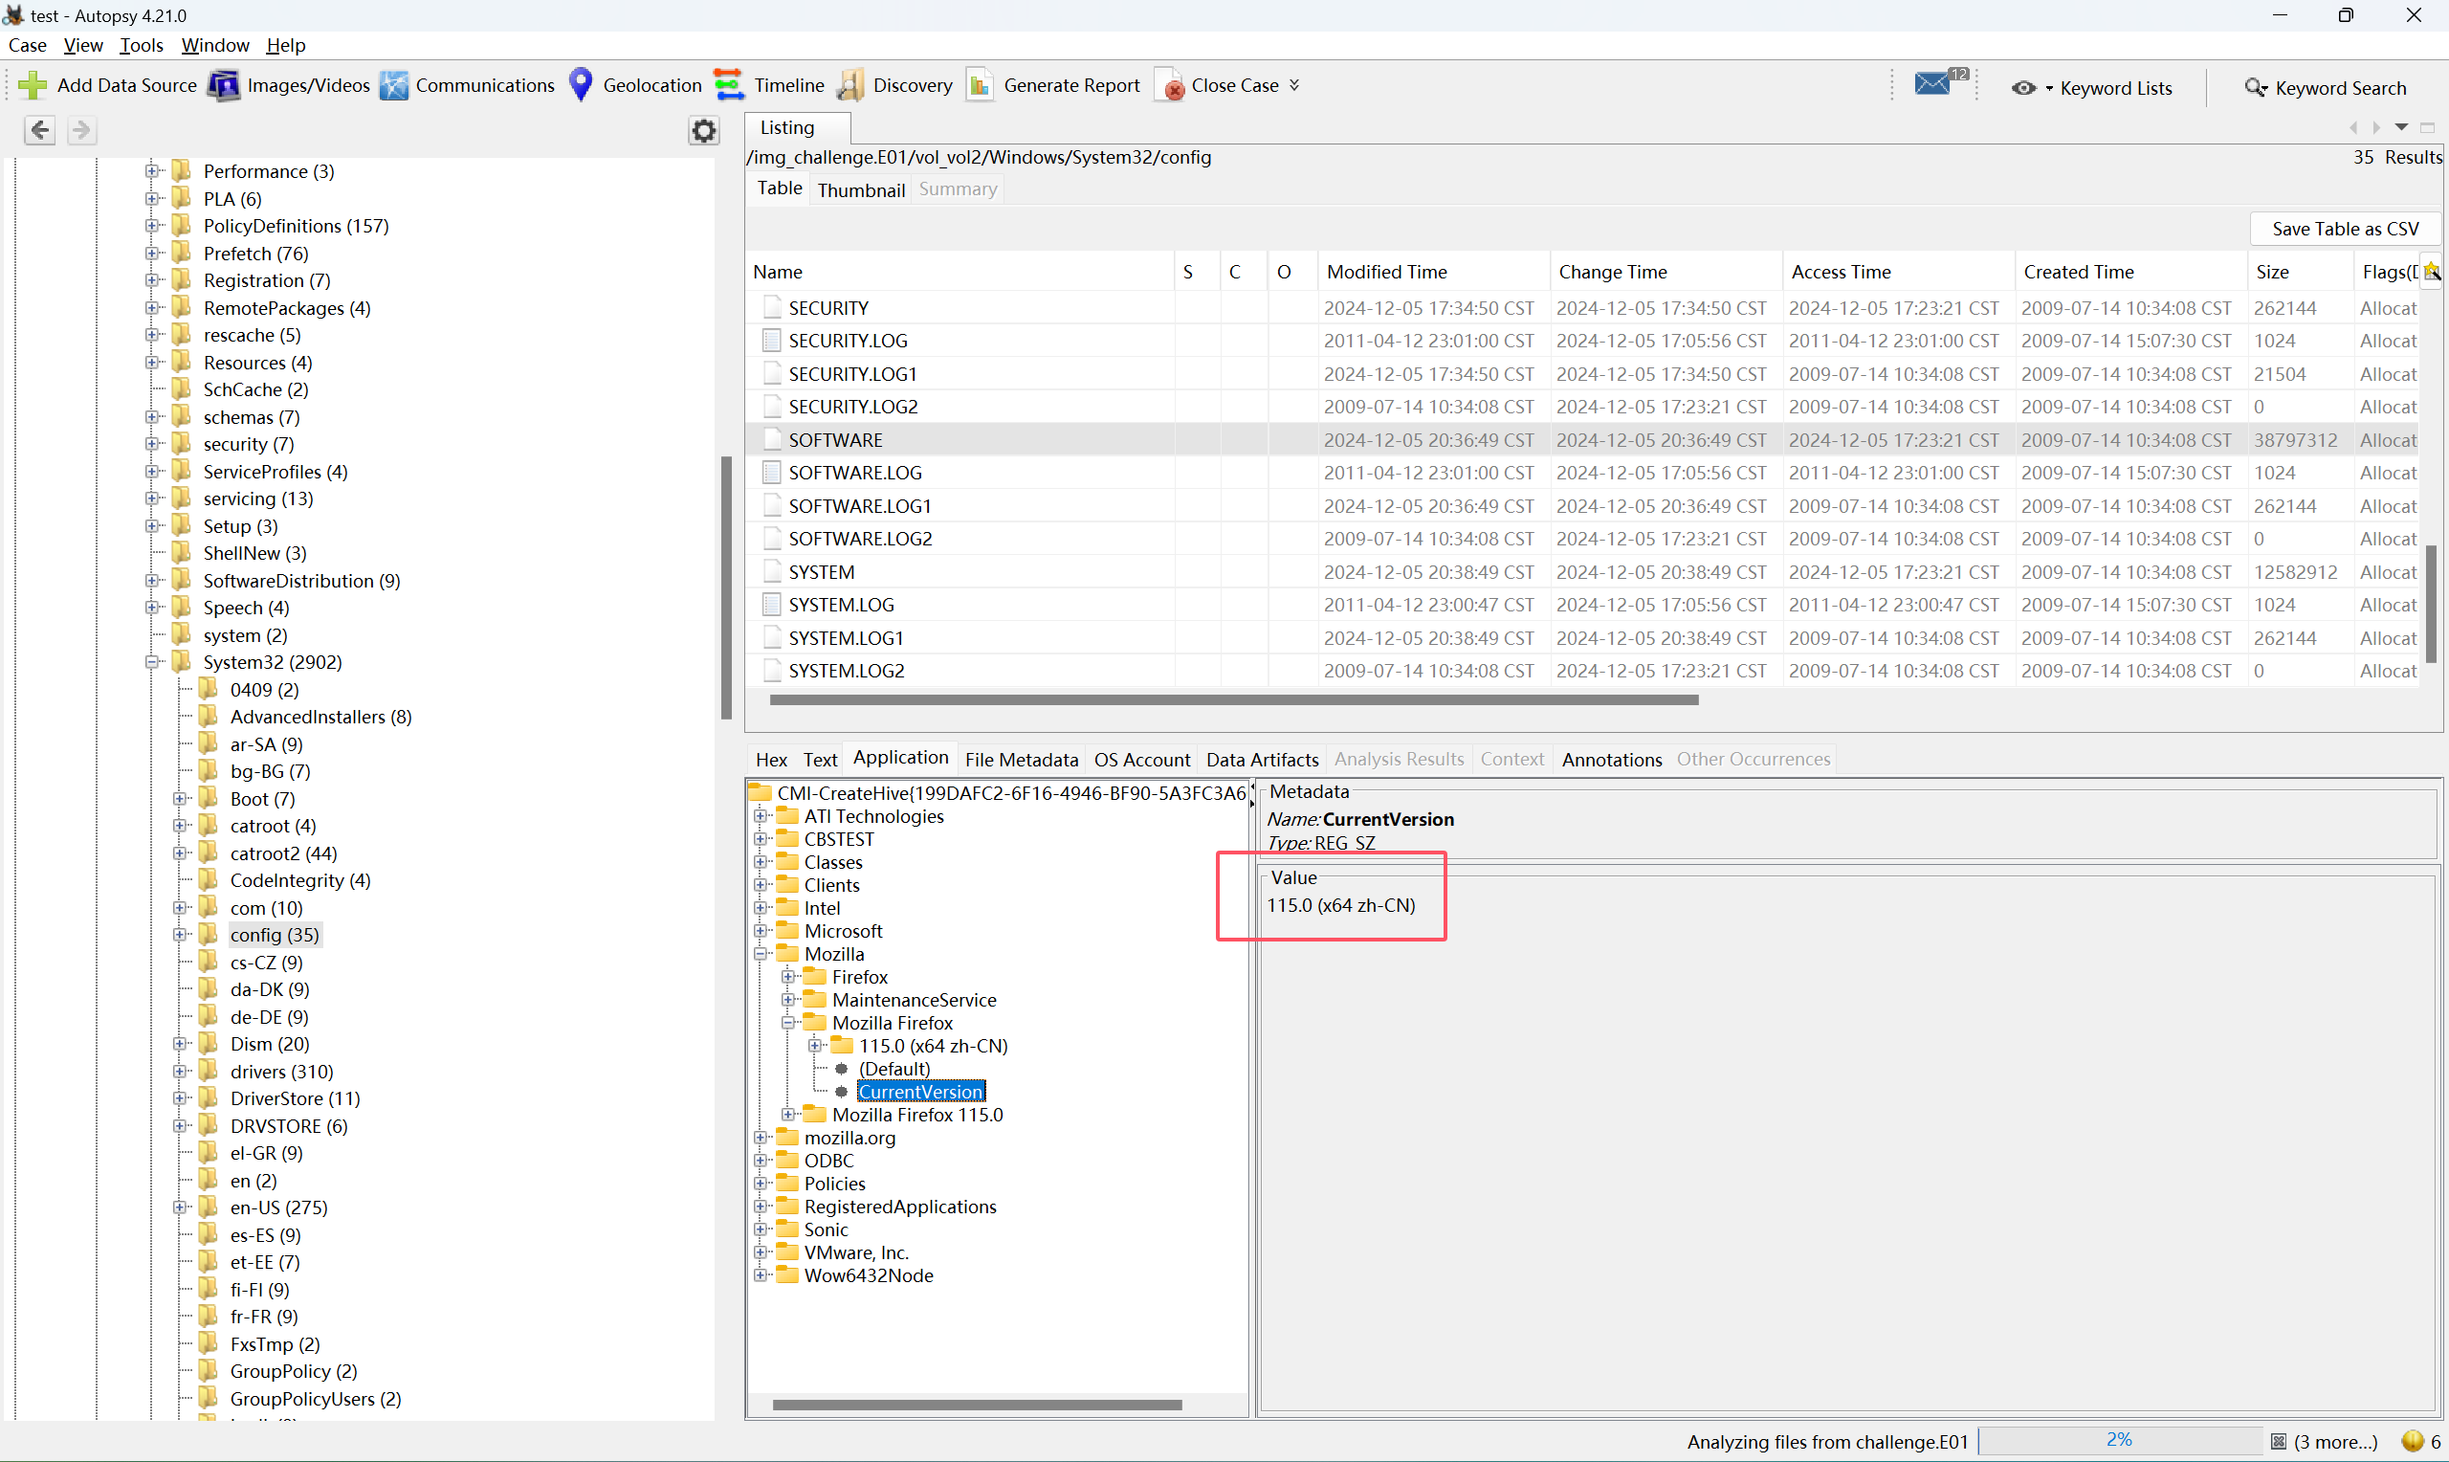This screenshot has width=2449, height=1462.
Task: Select the en-US (275) folder
Action: (278, 1207)
